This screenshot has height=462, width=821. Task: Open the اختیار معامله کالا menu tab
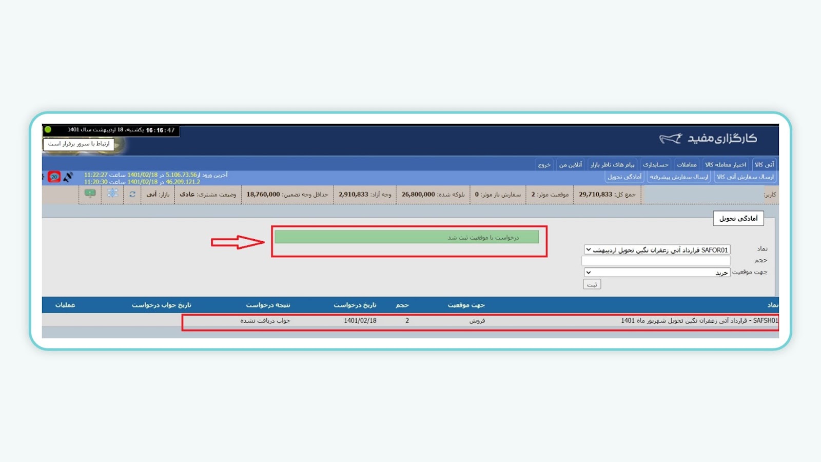(725, 165)
